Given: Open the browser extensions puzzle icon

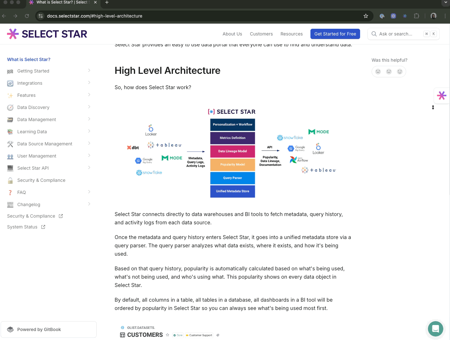Looking at the screenshot, I should [416, 16].
